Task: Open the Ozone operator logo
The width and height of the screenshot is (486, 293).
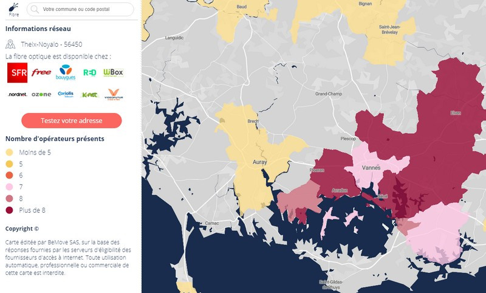Action: pyautogui.click(x=41, y=95)
